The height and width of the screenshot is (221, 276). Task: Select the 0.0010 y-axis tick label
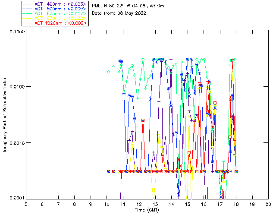pyautogui.click(x=16, y=143)
